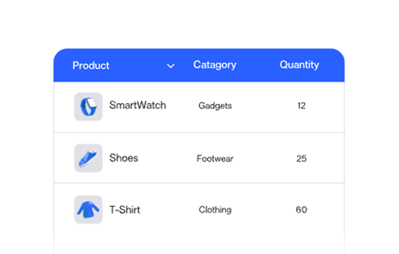
Task: Click the SmartWatch quantity value 12
Action: (302, 106)
